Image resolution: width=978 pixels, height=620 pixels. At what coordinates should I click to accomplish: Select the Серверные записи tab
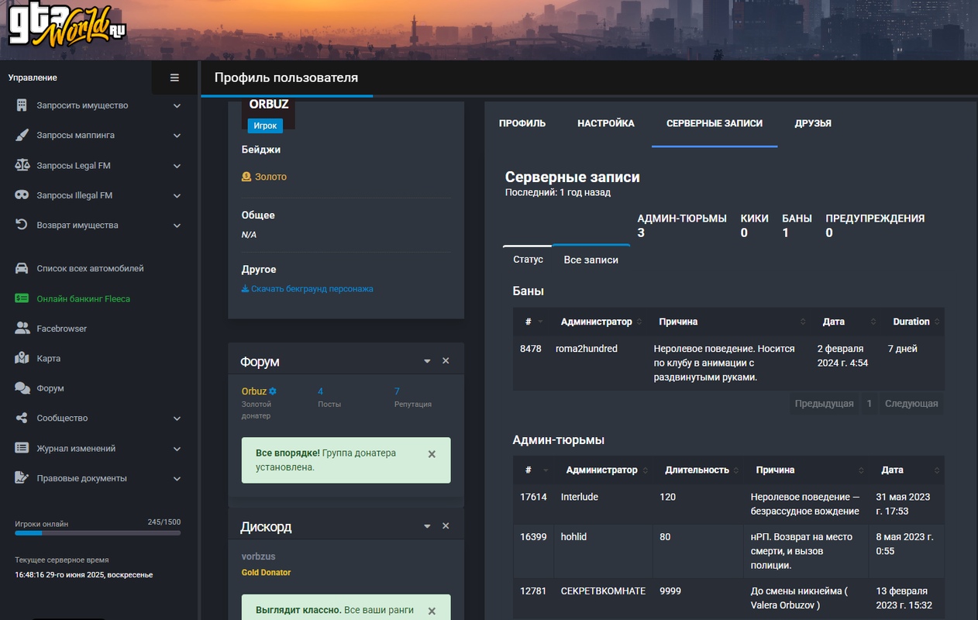(715, 123)
